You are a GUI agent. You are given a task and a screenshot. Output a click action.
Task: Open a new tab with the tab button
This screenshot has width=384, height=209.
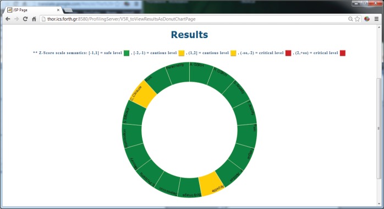[x=68, y=10]
